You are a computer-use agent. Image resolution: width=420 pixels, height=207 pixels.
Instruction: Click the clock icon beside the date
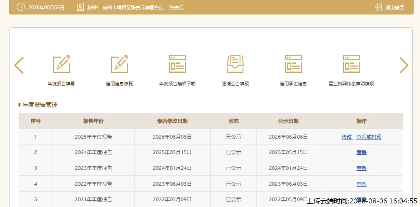(x=21, y=7)
